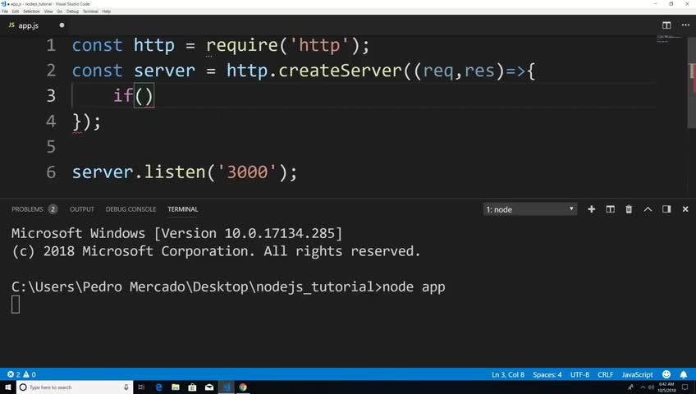
Task: Switch to the Problems panel tab
Action: click(x=28, y=209)
